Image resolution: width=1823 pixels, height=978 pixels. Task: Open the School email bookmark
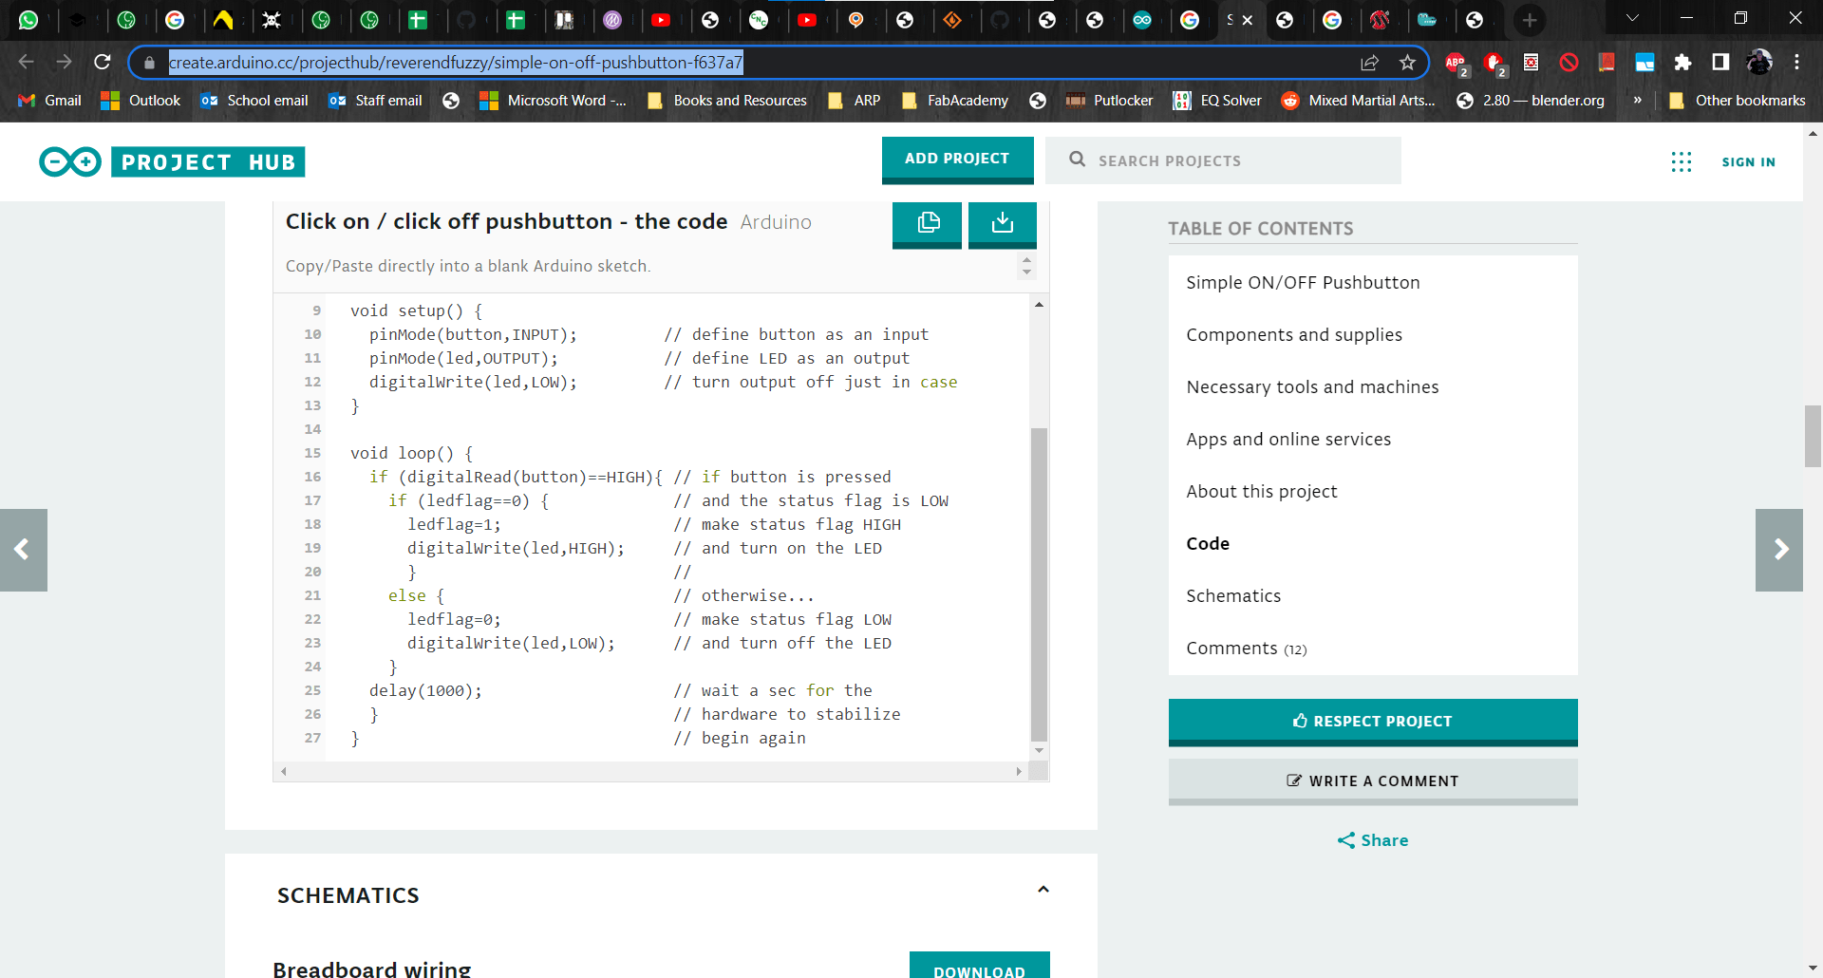(254, 101)
